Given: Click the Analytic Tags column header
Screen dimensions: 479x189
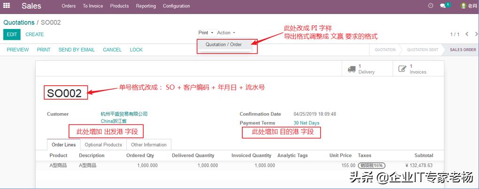Looking at the screenshot, I should pyautogui.click(x=293, y=155).
